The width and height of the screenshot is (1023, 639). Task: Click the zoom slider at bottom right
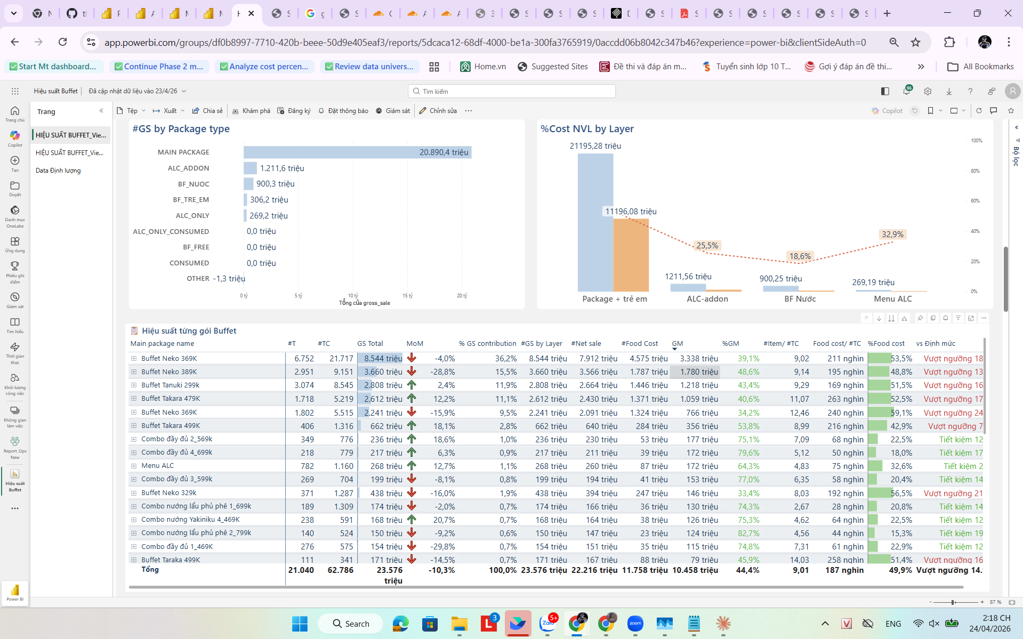tap(953, 602)
